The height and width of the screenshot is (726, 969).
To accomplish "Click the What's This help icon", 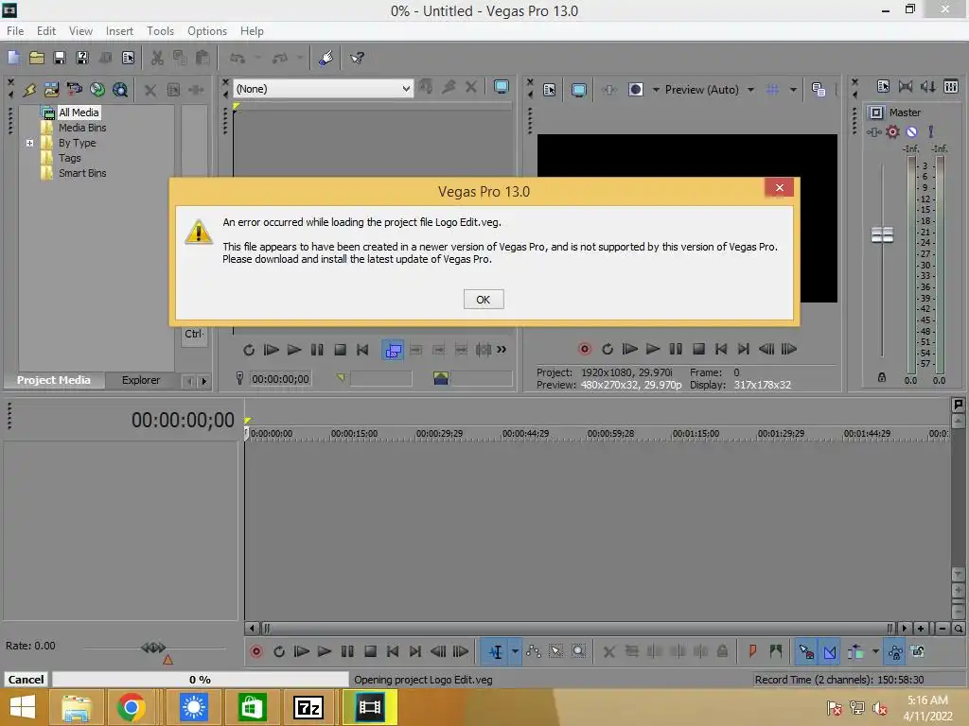I will click(357, 58).
